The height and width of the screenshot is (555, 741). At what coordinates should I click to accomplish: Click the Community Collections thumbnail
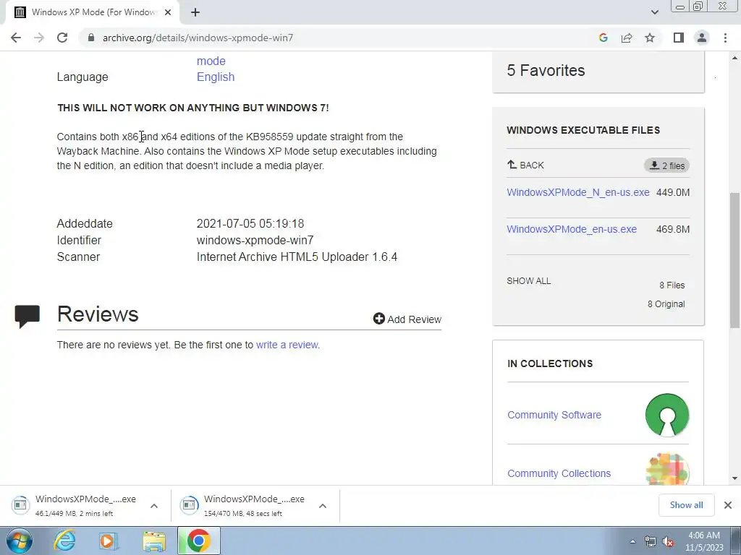pos(666,469)
